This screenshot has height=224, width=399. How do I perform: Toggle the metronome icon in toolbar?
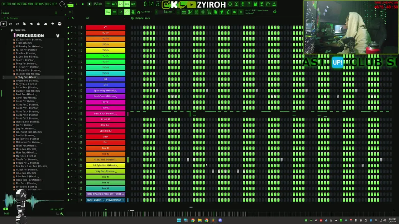point(108,4)
